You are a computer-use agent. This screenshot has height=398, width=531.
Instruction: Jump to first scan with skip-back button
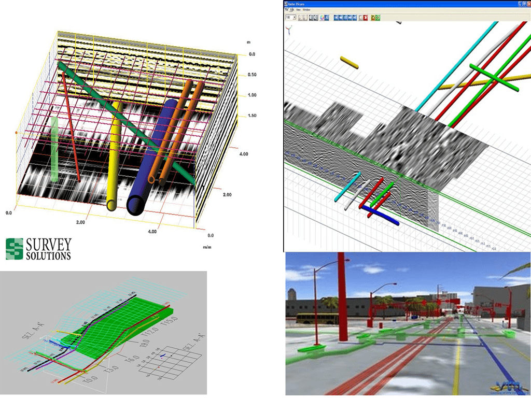[x=336, y=18]
